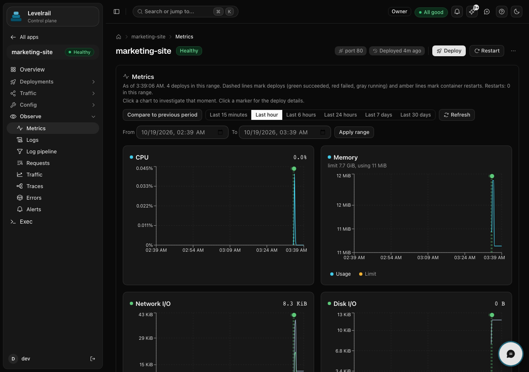Click the home breadcrumb icon
This screenshot has height=372, width=529.
click(119, 37)
